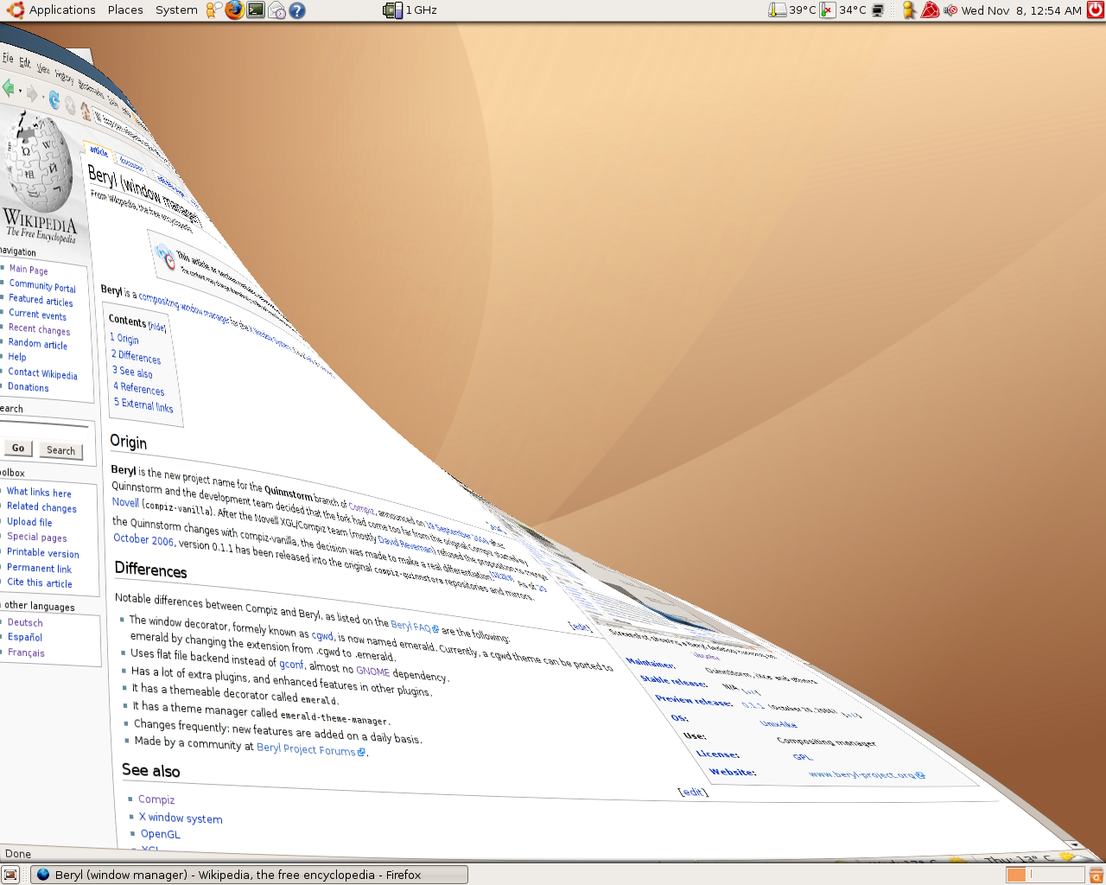The image size is (1106, 885).
Task: Open the System menu
Action: pyautogui.click(x=176, y=10)
